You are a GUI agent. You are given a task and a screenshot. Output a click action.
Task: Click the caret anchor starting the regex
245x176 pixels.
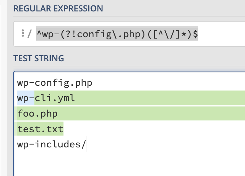(39, 34)
